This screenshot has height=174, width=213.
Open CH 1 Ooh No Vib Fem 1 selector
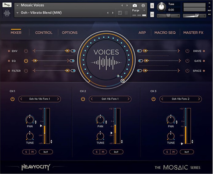pyautogui.click(x=40, y=99)
